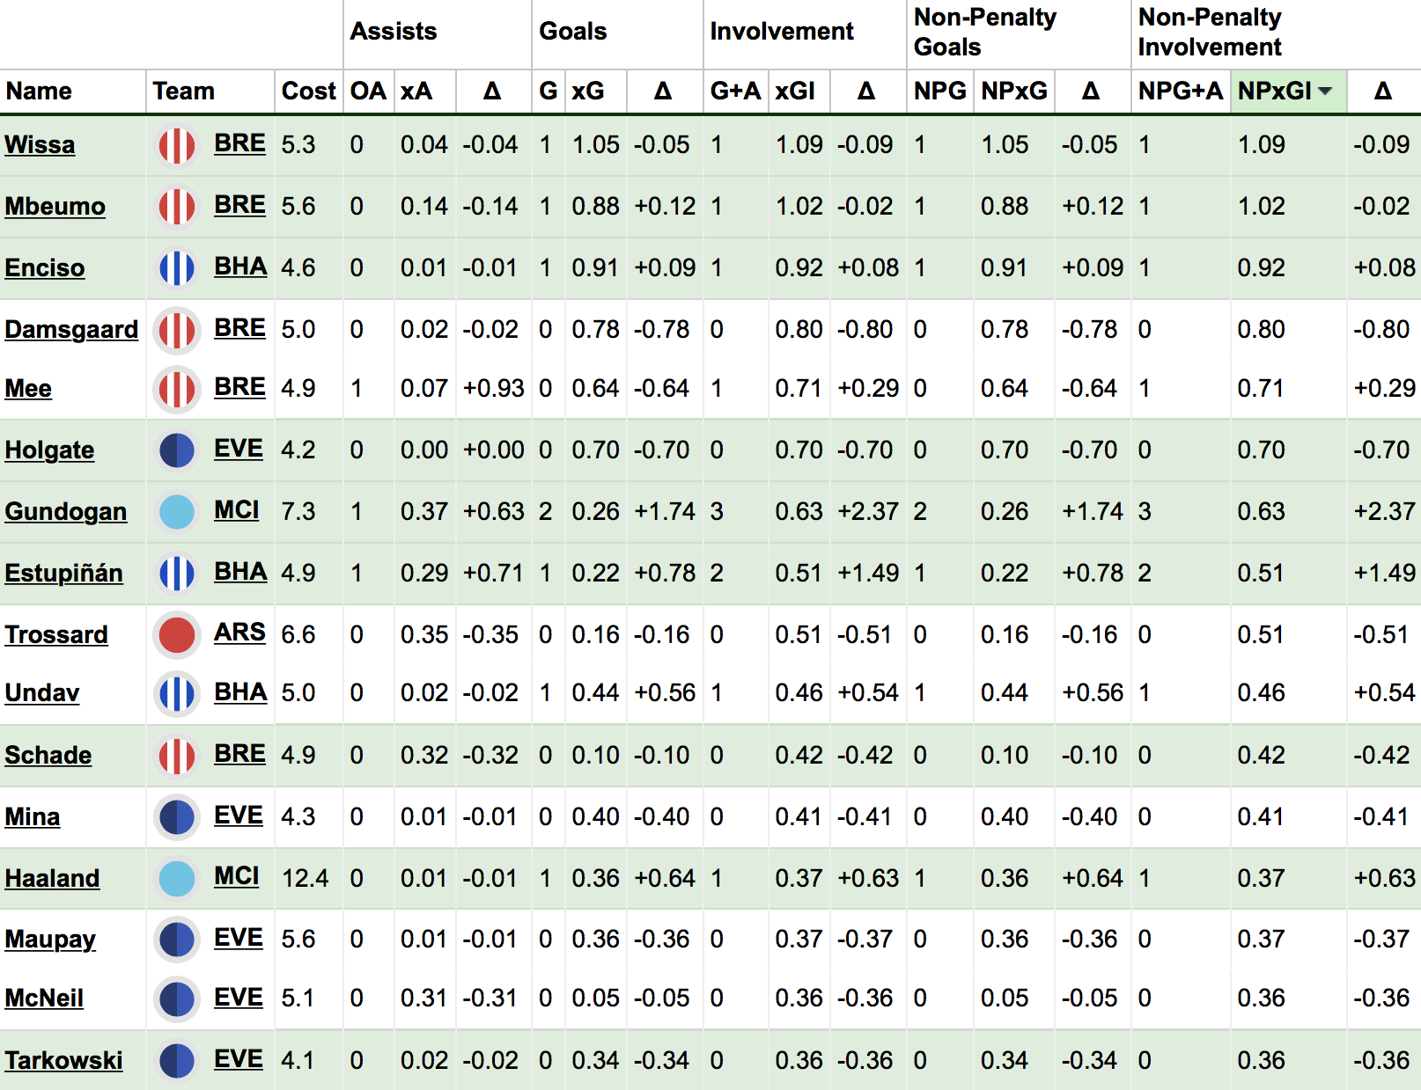The width and height of the screenshot is (1421, 1090).
Task: Click the Everton badge in McNeil's row
Action: pos(177,999)
